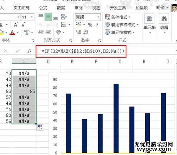Center text horizontally
This screenshot has height=155, width=177.
[48, 25]
